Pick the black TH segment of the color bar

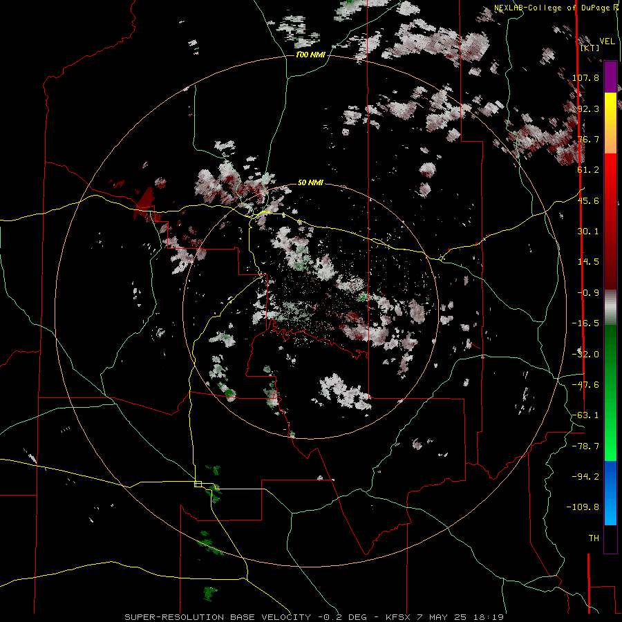pyautogui.click(x=610, y=539)
